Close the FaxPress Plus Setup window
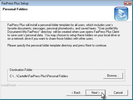133x100 pixels. 128,3
